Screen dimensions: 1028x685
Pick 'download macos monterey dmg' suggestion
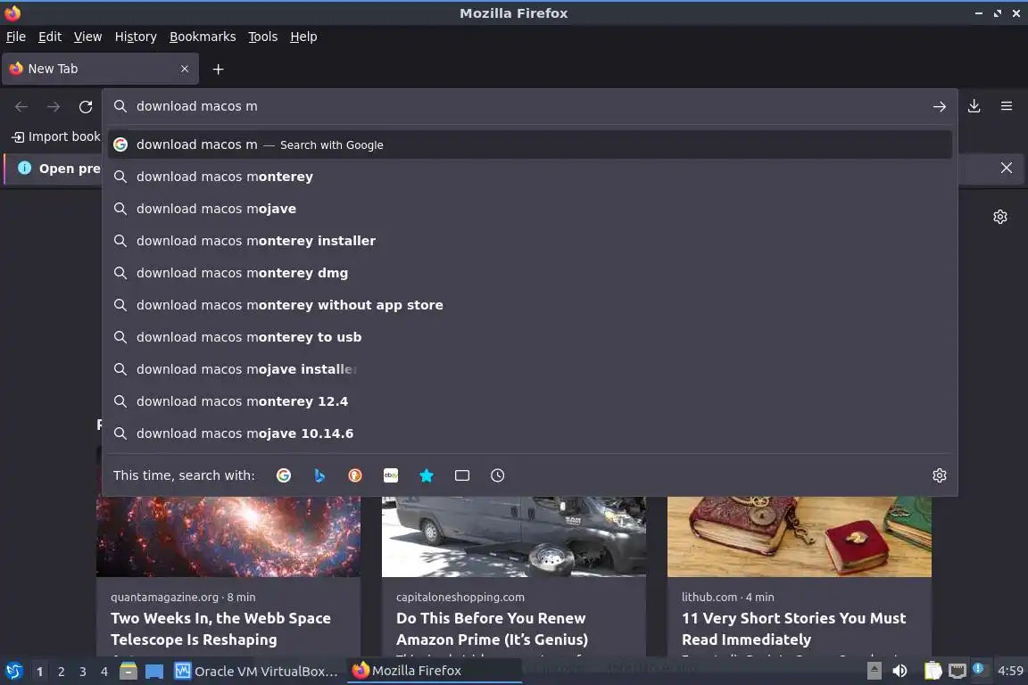coord(530,273)
